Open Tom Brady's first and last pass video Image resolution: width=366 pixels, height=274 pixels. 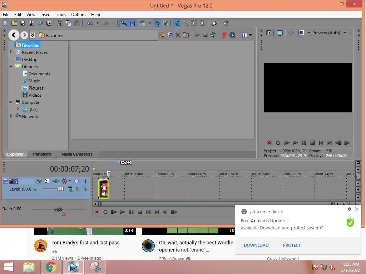(x=85, y=243)
